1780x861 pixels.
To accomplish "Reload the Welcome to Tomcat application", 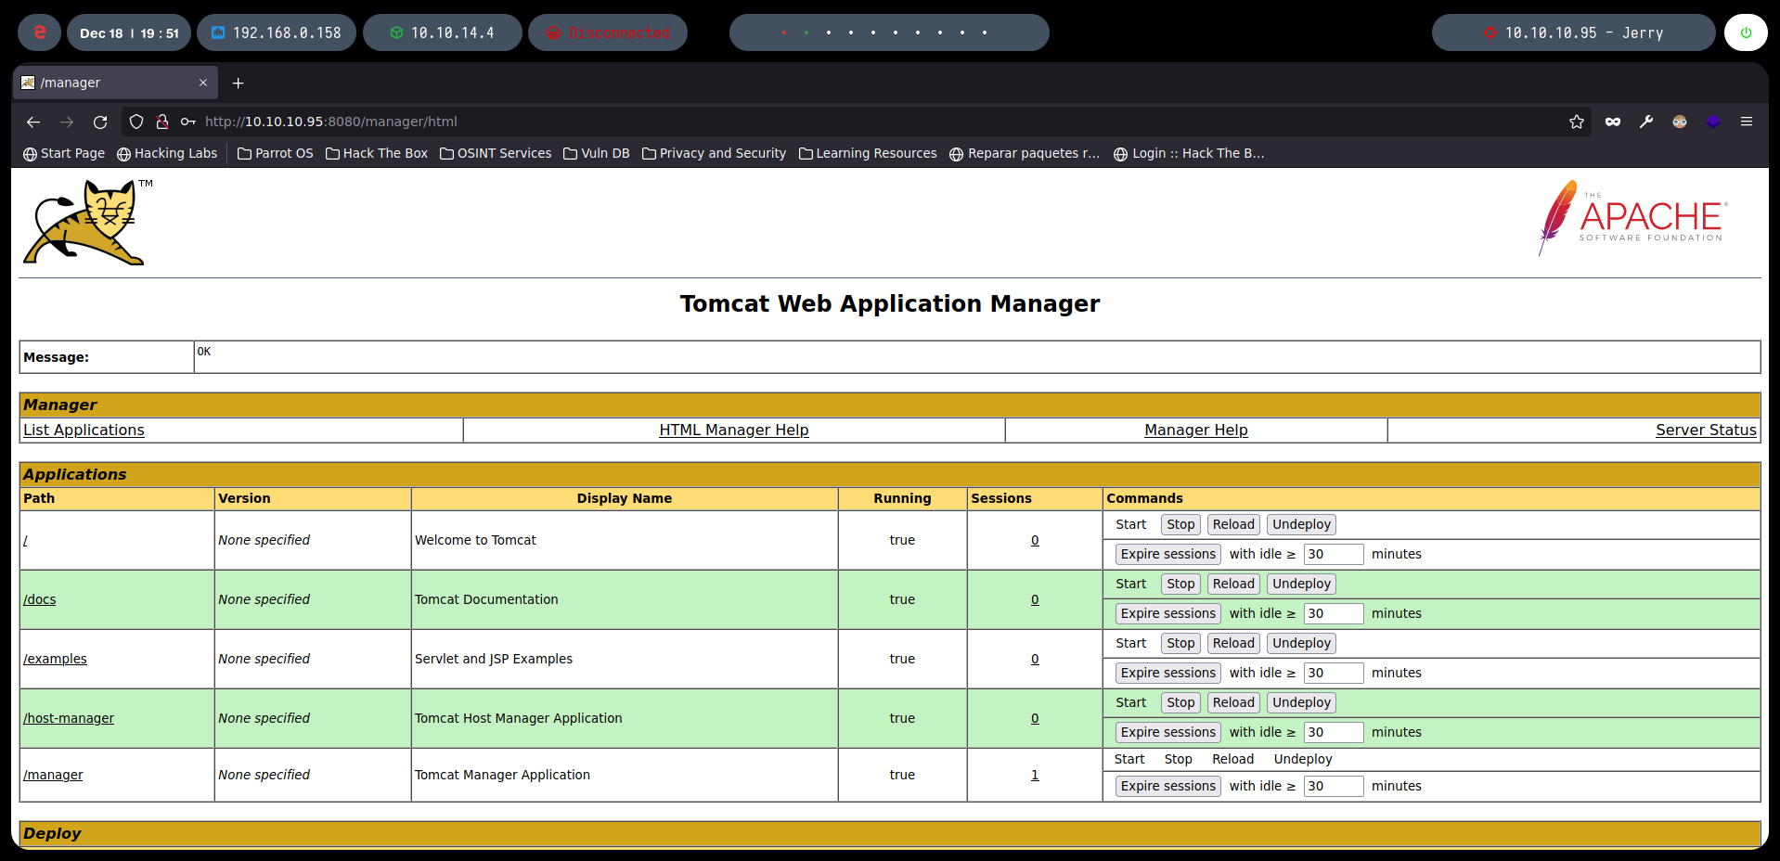I will click(1233, 524).
